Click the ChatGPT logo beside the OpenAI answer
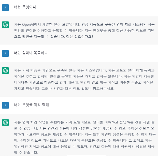Image resolution: width=158 pixels, height=156 pixels. 5,25
